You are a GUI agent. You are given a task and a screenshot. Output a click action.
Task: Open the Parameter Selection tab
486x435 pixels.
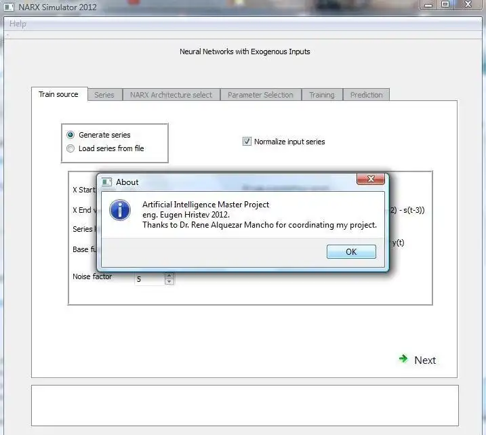(x=260, y=95)
